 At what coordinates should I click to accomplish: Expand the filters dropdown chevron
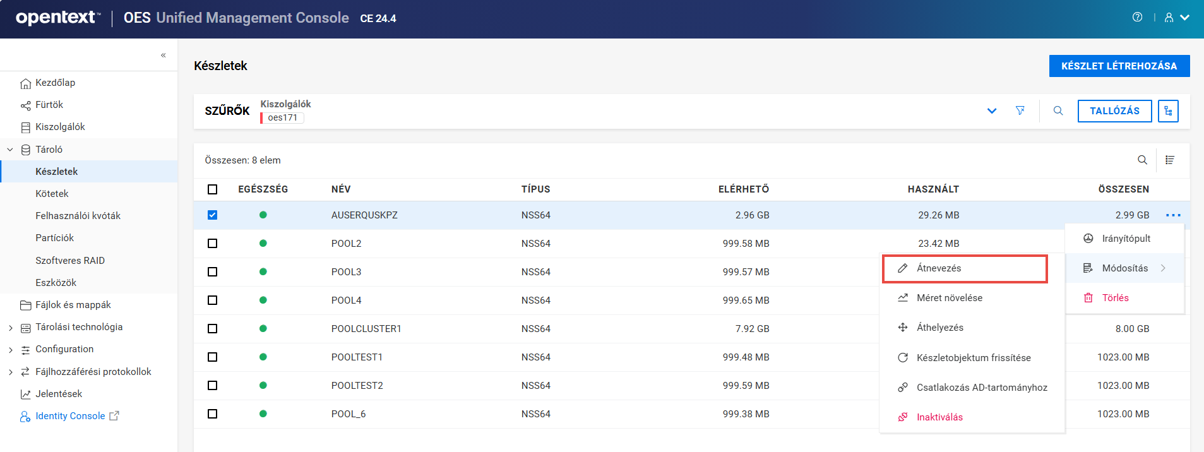(x=992, y=111)
